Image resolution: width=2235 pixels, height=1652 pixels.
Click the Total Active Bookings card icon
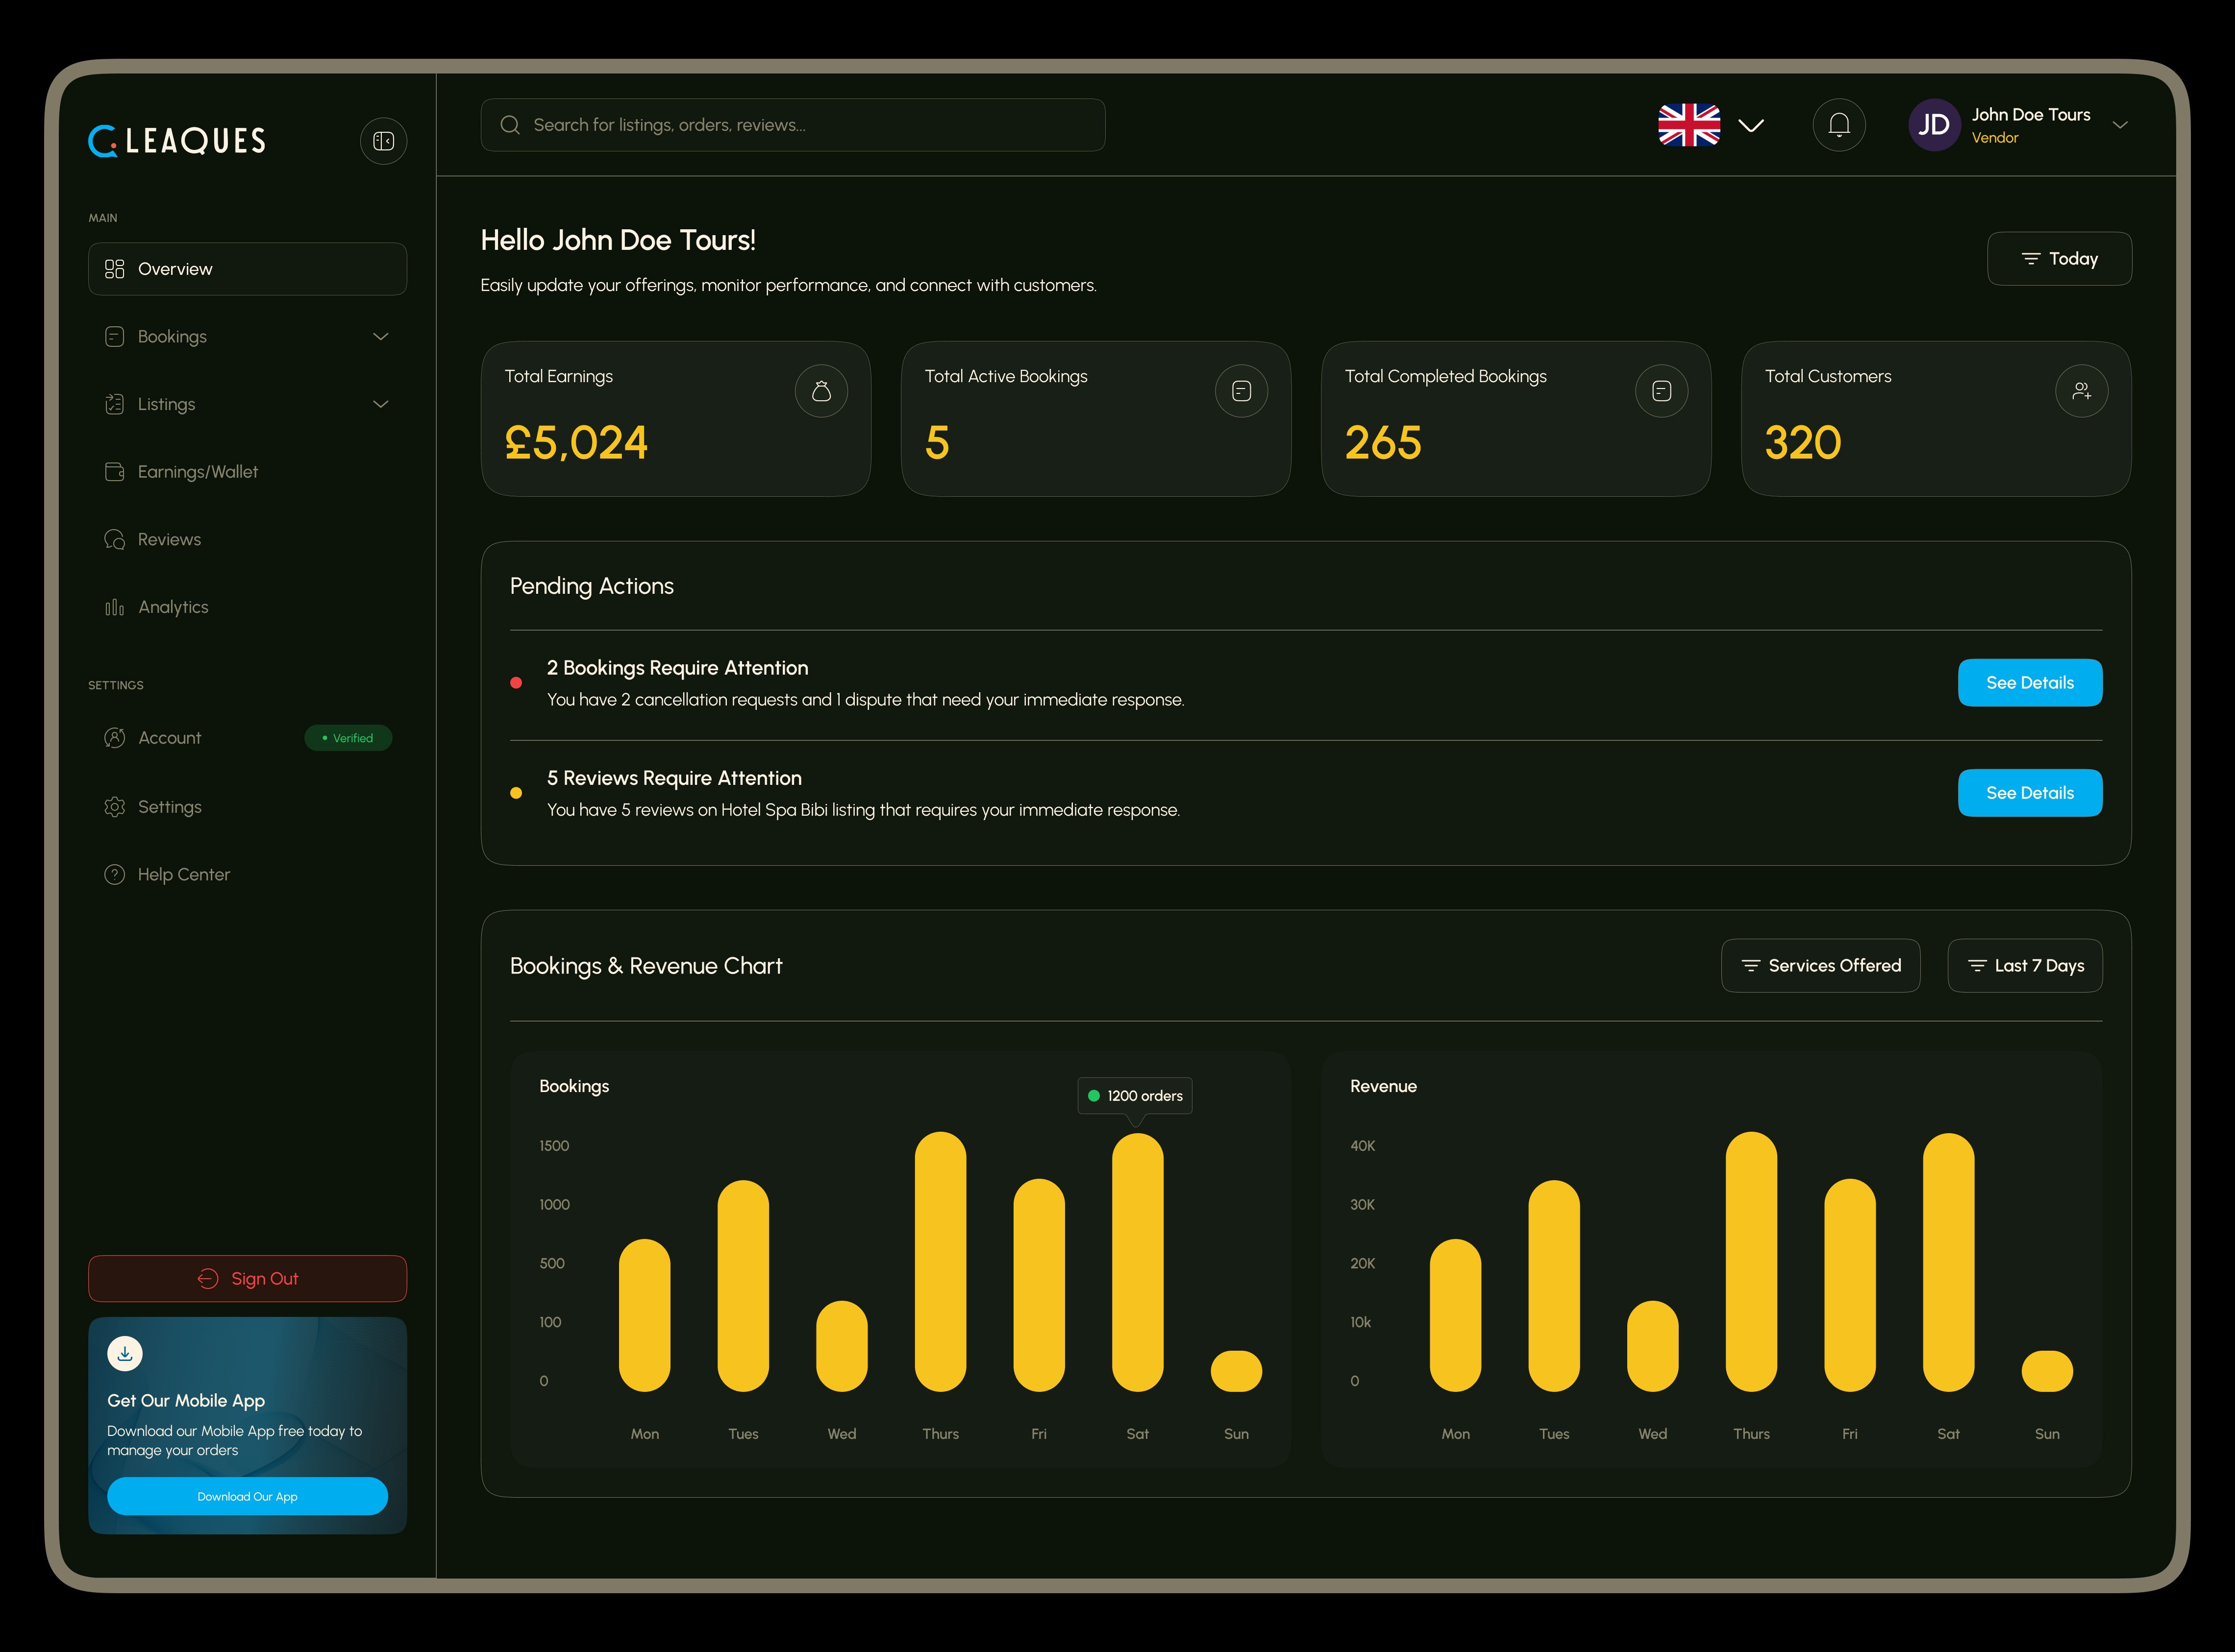[1242, 391]
